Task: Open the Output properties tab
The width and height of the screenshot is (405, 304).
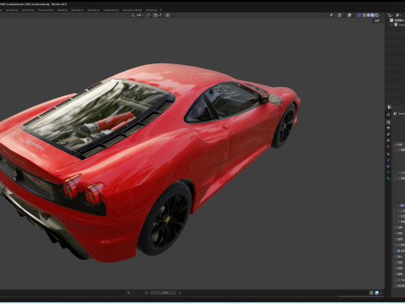Action: pos(388,128)
